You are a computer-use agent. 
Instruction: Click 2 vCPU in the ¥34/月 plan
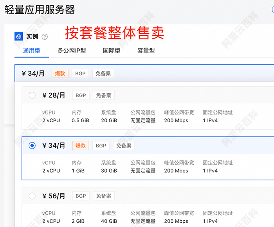[x=51, y=171]
